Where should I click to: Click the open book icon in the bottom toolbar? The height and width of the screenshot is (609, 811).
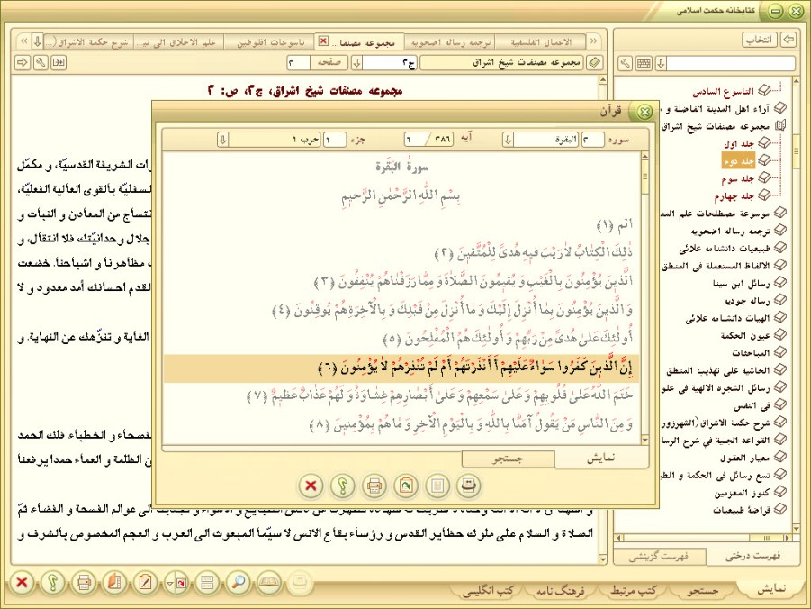(269, 583)
